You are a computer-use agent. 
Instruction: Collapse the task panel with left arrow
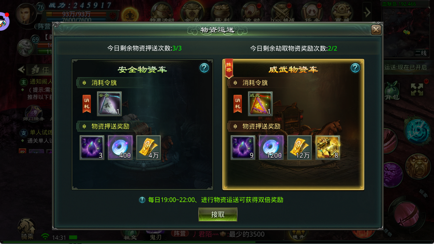point(22,69)
